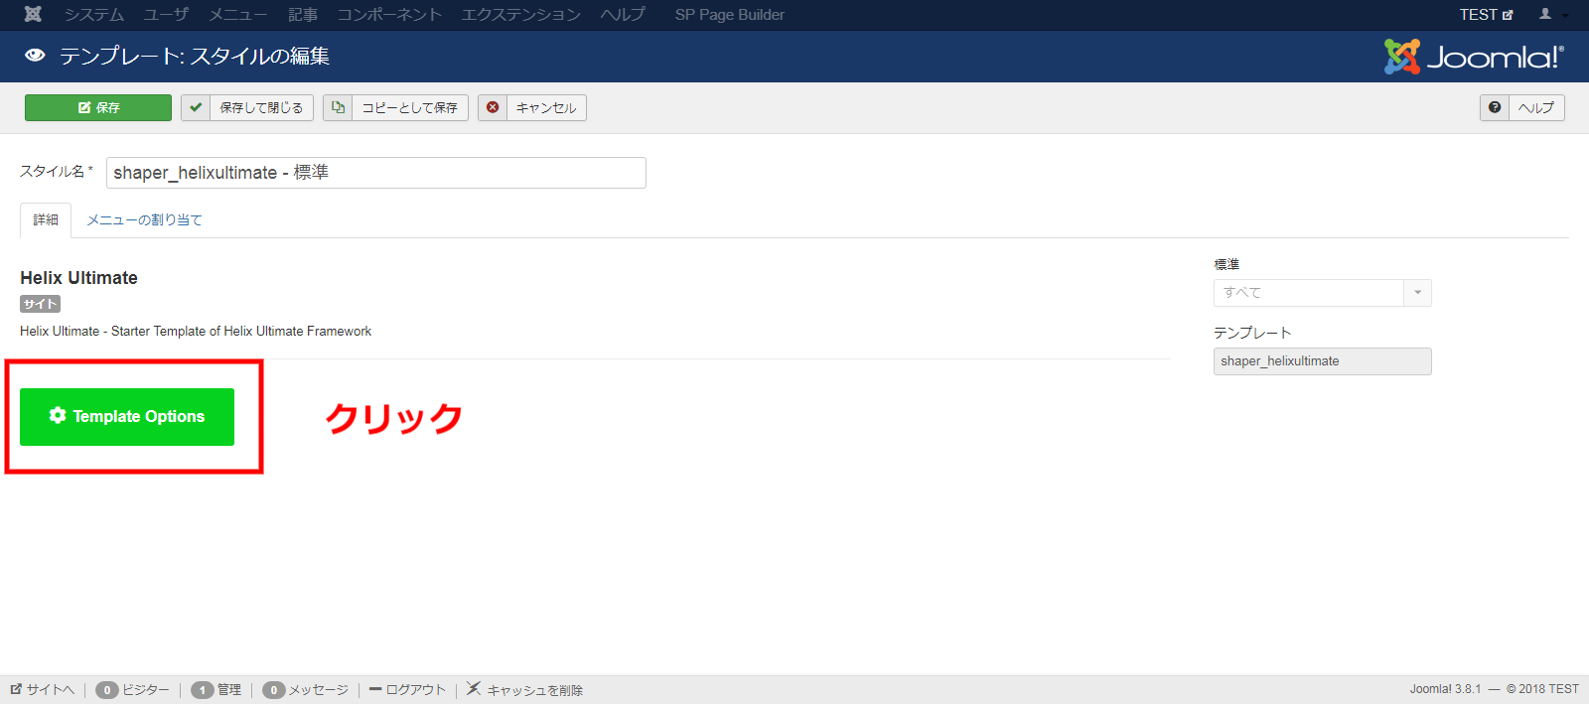This screenshot has height=704, width=1589.
Task: Open the 記事 menu
Action: point(303,15)
